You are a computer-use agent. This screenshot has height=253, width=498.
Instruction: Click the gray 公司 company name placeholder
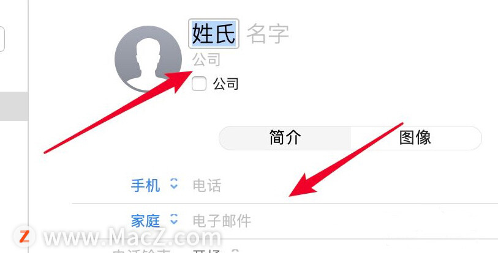206,60
